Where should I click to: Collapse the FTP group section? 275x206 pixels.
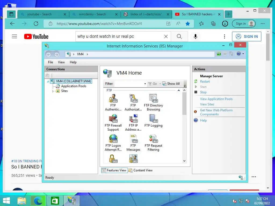pyautogui.click(x=179, y=90)
